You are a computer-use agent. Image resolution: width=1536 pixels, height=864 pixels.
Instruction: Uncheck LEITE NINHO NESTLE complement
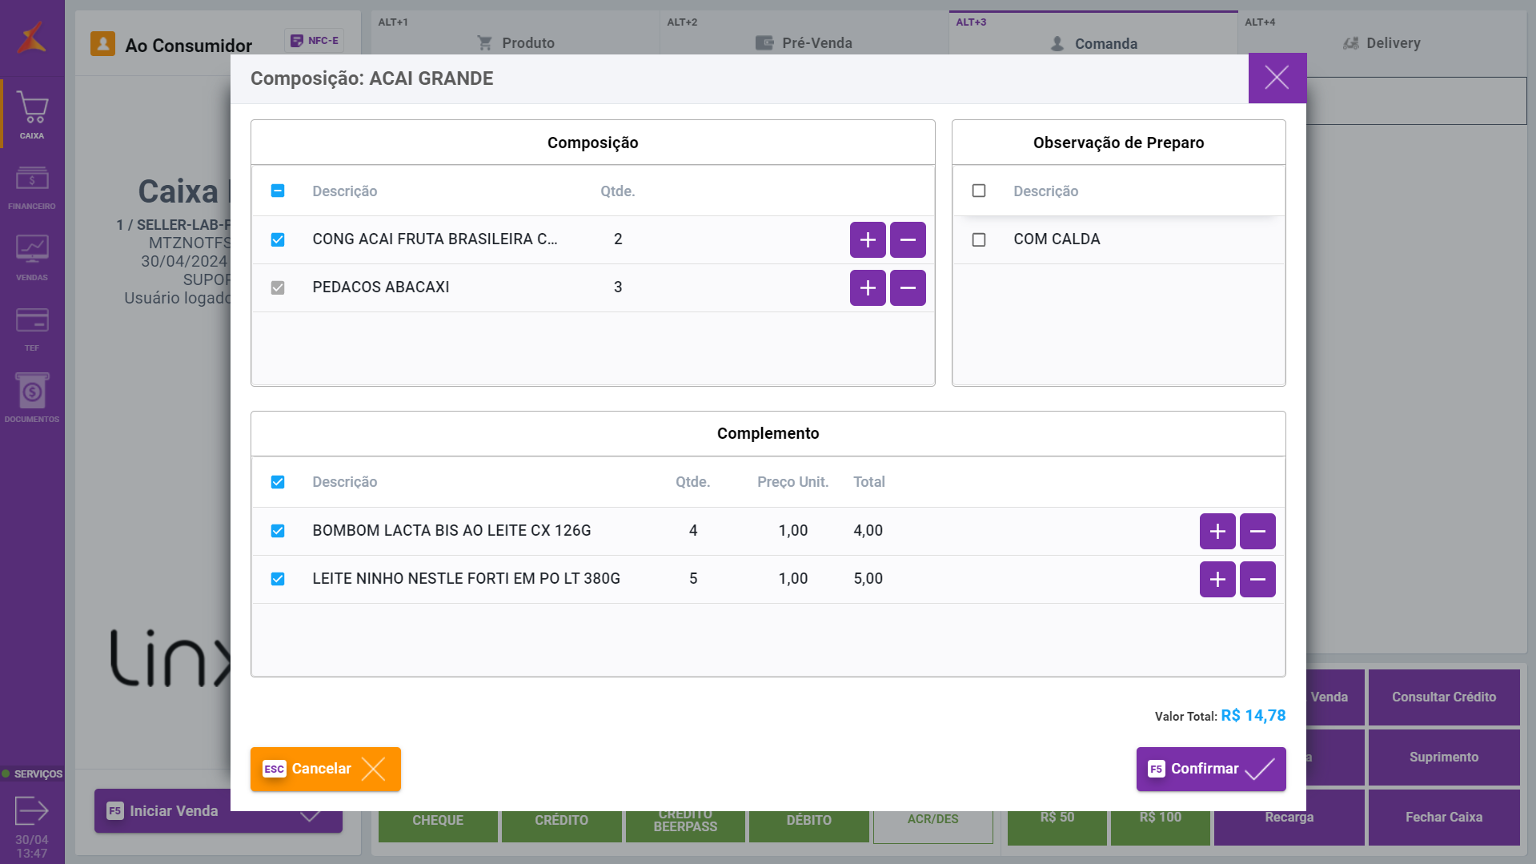[278, 579]
